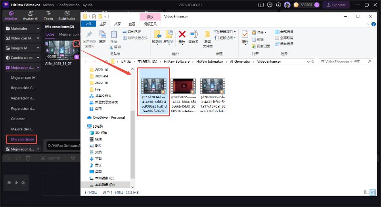
Task: Toggle the track visibility eye icon
Action: (x=16, y=183)
